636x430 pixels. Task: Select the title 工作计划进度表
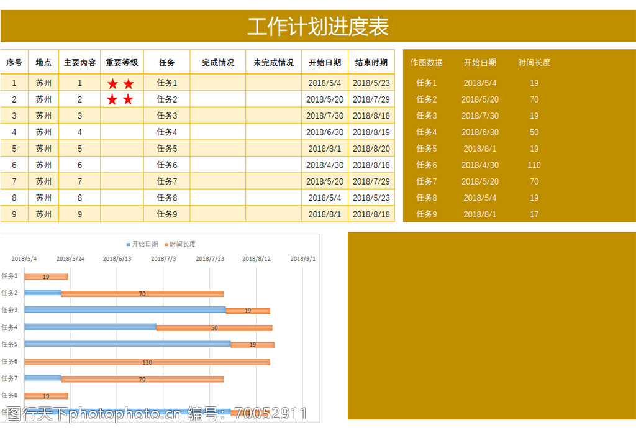click(x=318, y=26)
